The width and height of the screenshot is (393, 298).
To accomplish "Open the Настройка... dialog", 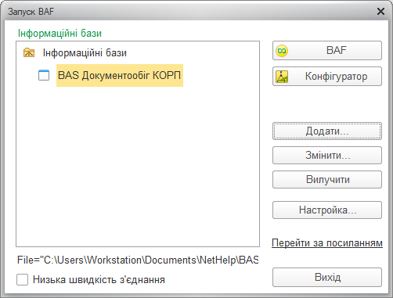I will tap(327, 210).
